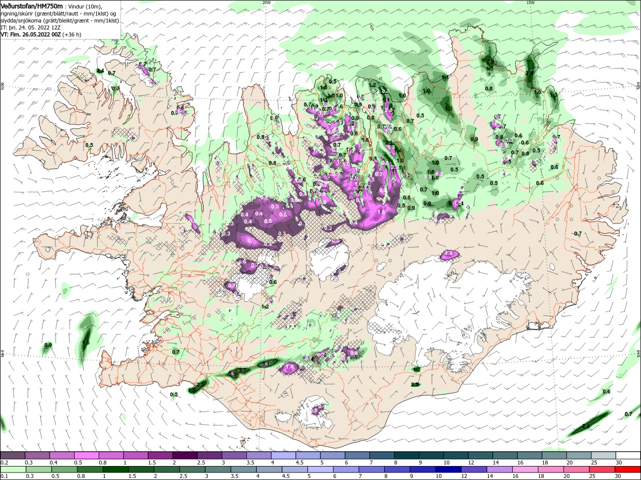
Task: Pick the 25 red-pink rain swatch in bottom row
Action: 602,469
